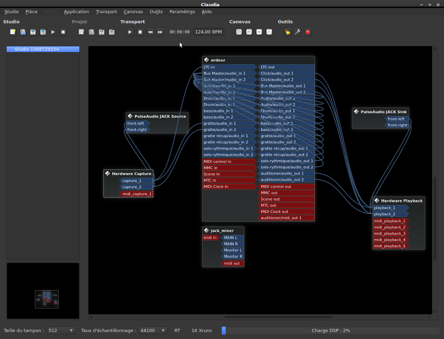Open the Taux d'échantillonnage dropdown
The height and width of the screenshot is (339, 444).
[153, 330]
